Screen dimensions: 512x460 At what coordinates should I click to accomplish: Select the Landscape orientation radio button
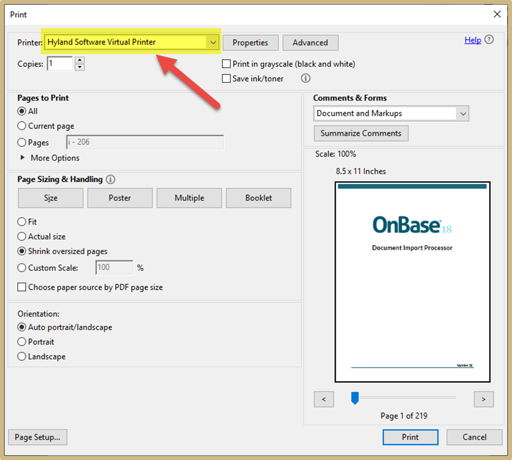tap(22, 356)
